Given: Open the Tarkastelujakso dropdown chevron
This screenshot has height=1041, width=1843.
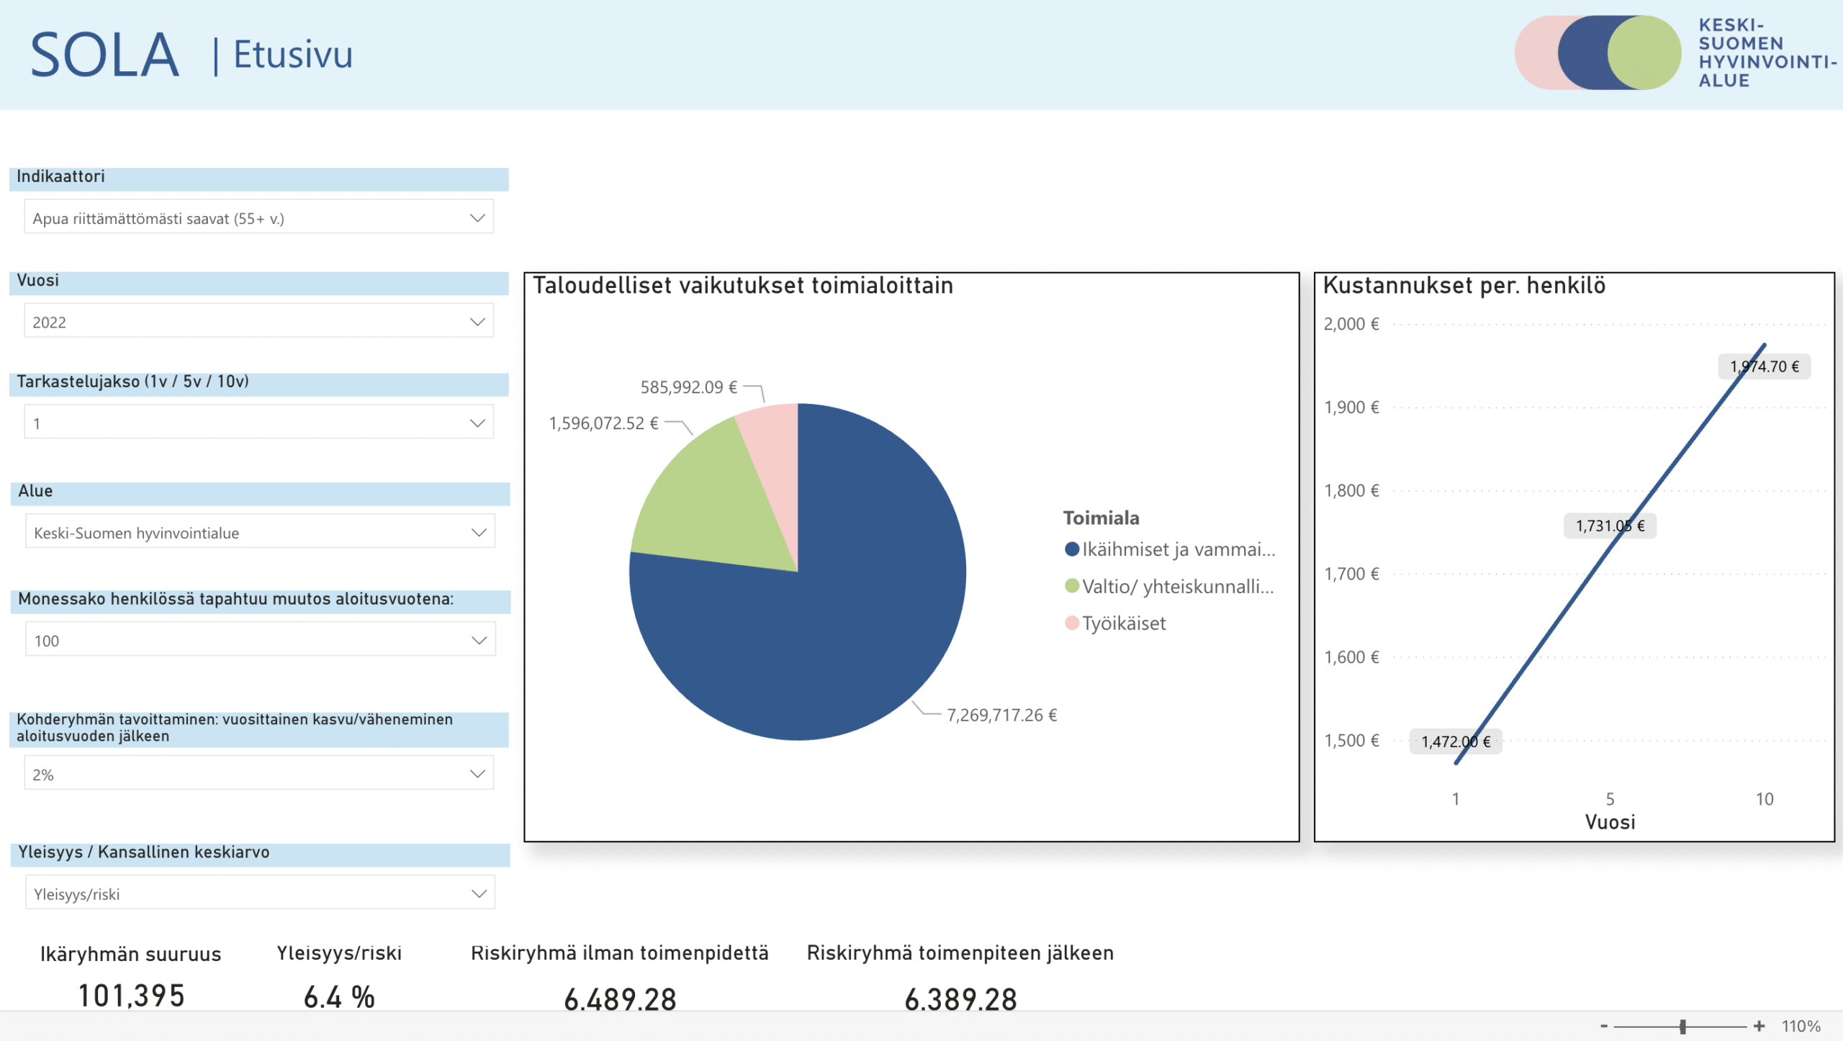Looking at the screenshot, I should click(477, 423).
